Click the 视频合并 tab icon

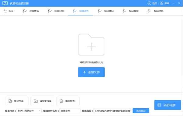pyautogui.click(x=75, y=11)
